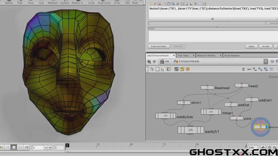Step to the next frame button
This screenshot has height=156, width=278.
(x=27, y=147)
